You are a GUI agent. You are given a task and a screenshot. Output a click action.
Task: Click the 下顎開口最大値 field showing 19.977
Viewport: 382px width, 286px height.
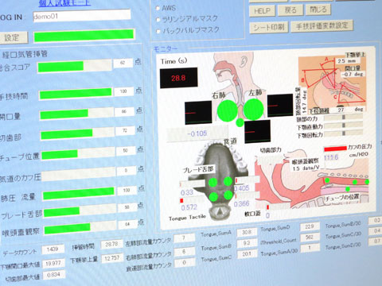[53, 263]
